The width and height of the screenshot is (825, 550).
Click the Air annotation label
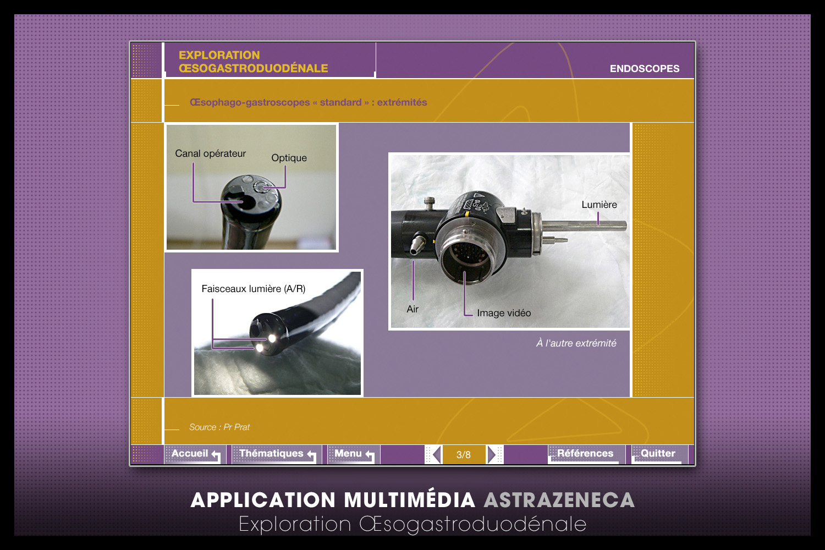coord(413,309)
